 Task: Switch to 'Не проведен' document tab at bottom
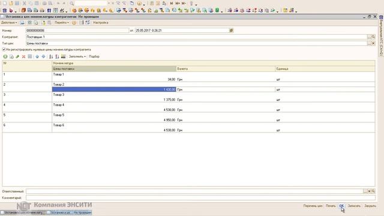pyautogui.click(x=69, y=212)
